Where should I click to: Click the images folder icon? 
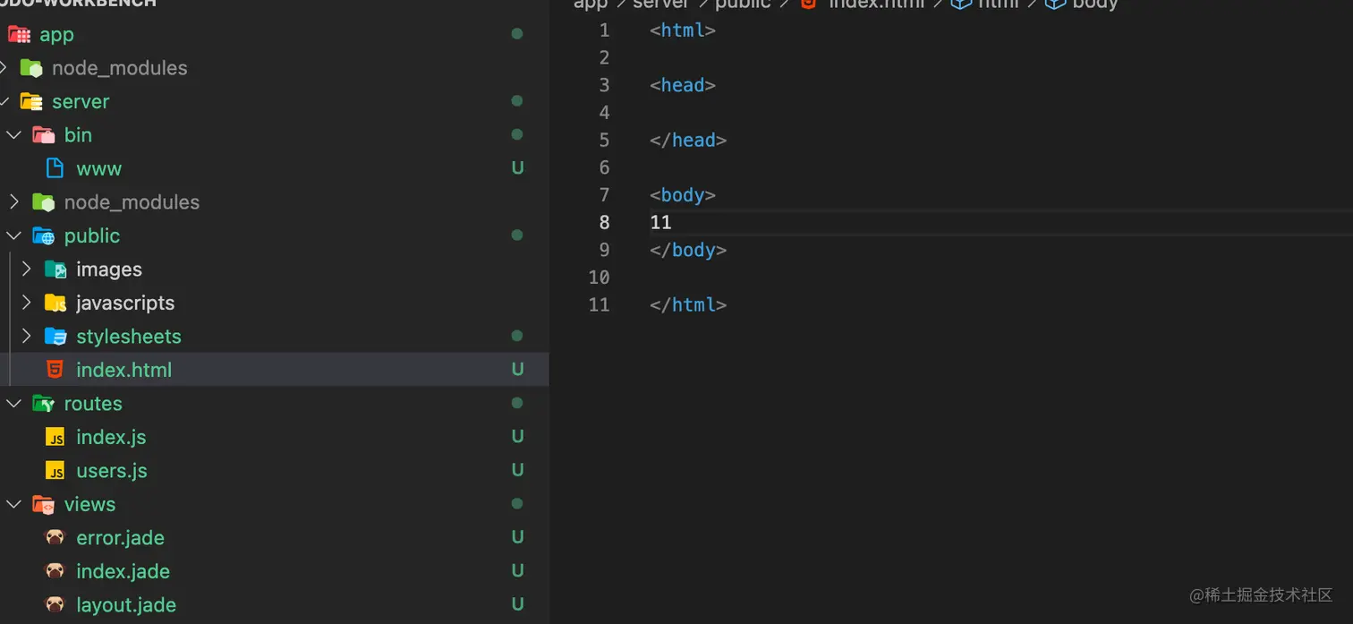[55, 269]
